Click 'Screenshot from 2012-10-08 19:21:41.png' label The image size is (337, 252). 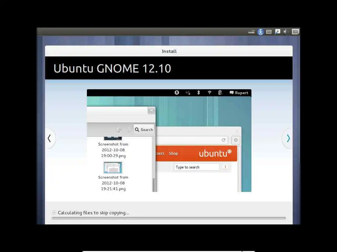pos(113,183)
